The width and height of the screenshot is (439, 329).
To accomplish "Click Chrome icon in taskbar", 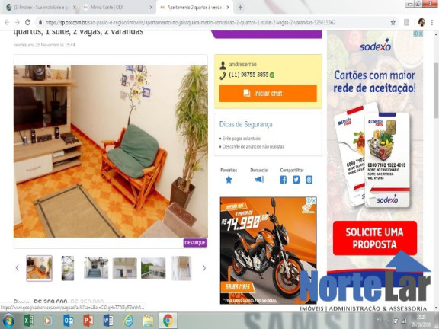I will tap(168, 321).
